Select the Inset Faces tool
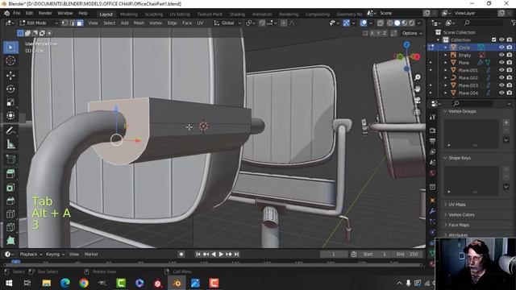 (x=10, y=188)
